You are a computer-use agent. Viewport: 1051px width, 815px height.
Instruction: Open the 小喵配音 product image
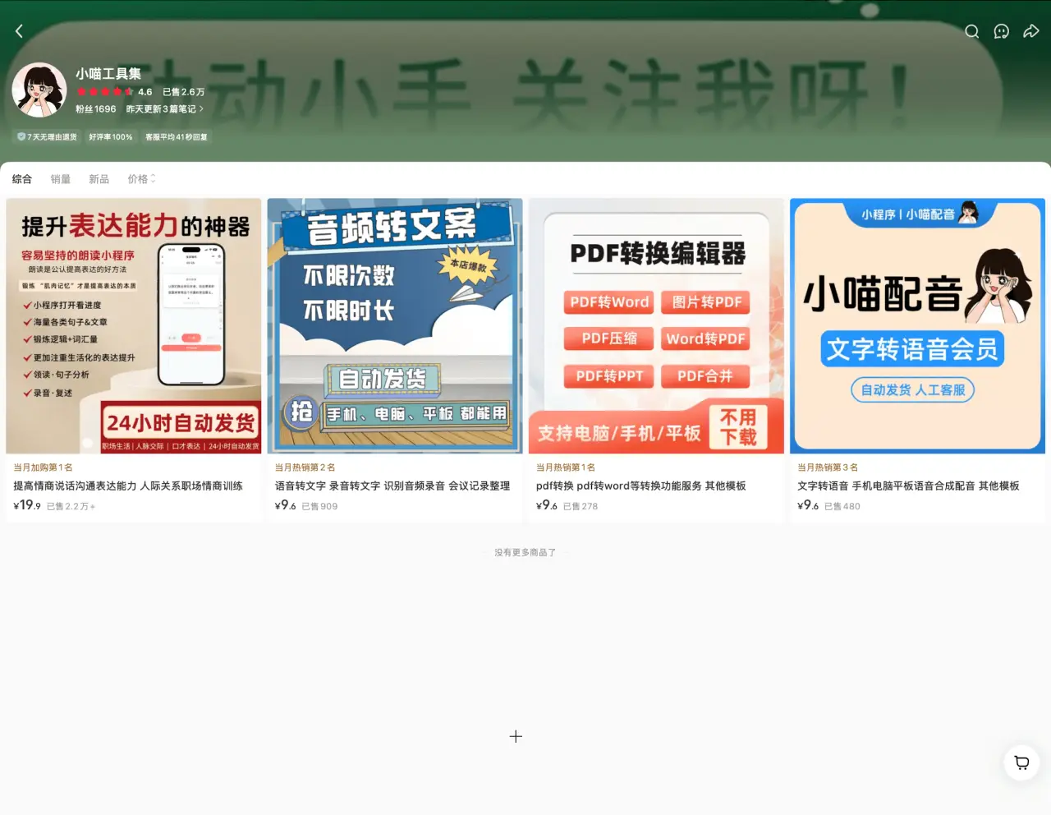coord(917,325)
